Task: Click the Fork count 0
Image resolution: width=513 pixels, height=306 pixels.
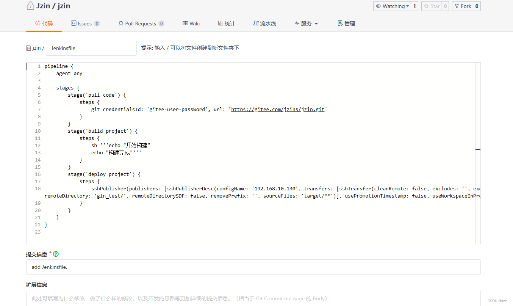Action: click(x=477, y=6)
